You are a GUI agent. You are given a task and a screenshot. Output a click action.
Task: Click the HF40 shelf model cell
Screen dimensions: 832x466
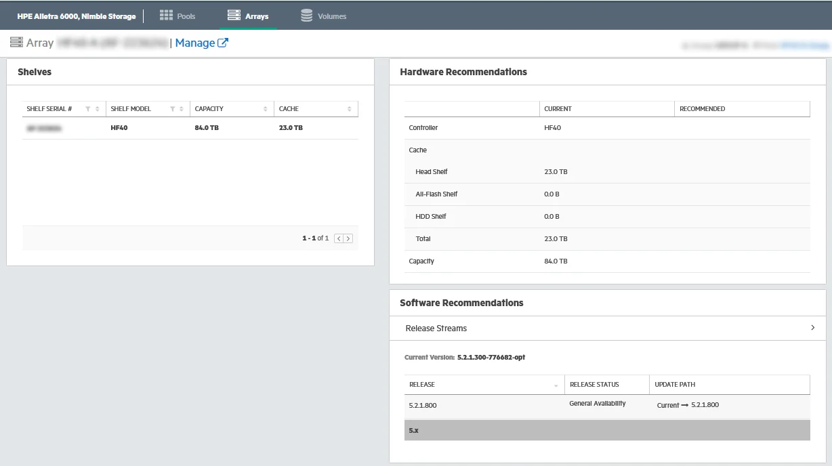click(x=119, y=127)
